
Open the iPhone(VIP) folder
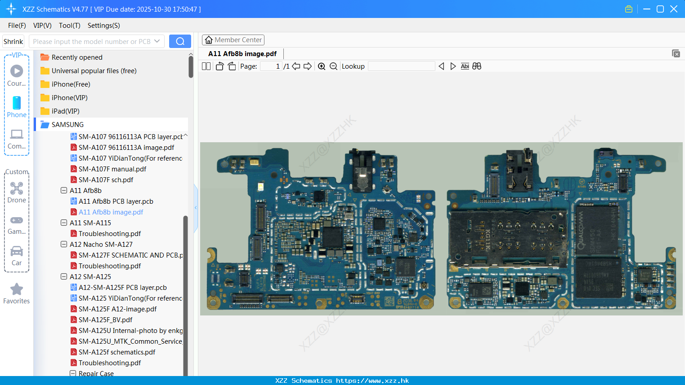tap(69, 97)
